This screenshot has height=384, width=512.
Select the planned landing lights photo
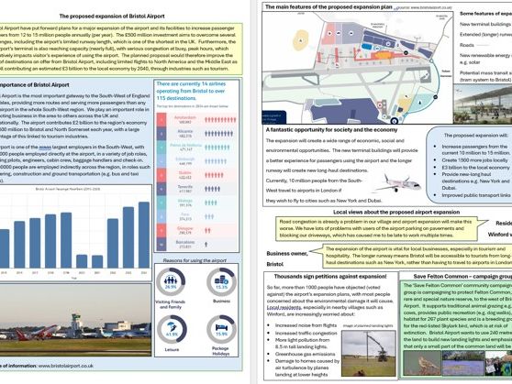[368, 354]
